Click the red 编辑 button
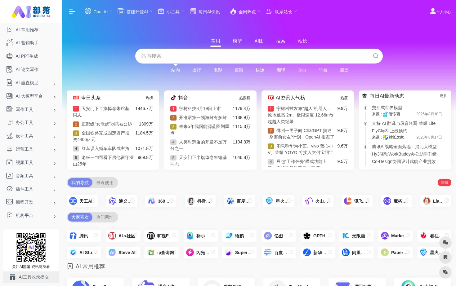This screenshot has width=456, height=286. click(x=445, y=183)
